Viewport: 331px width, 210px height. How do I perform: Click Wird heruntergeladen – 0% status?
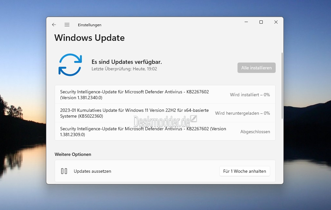(x=243, y=113)
